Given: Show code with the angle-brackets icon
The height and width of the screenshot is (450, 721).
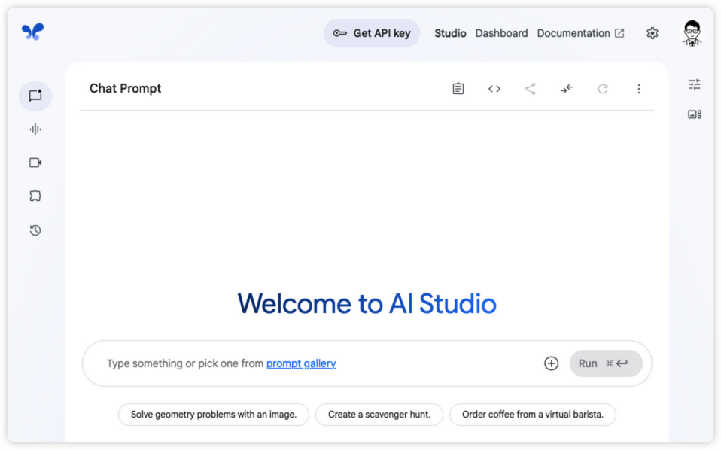Looking at the screenshot, I should click(x=494, y=89).
